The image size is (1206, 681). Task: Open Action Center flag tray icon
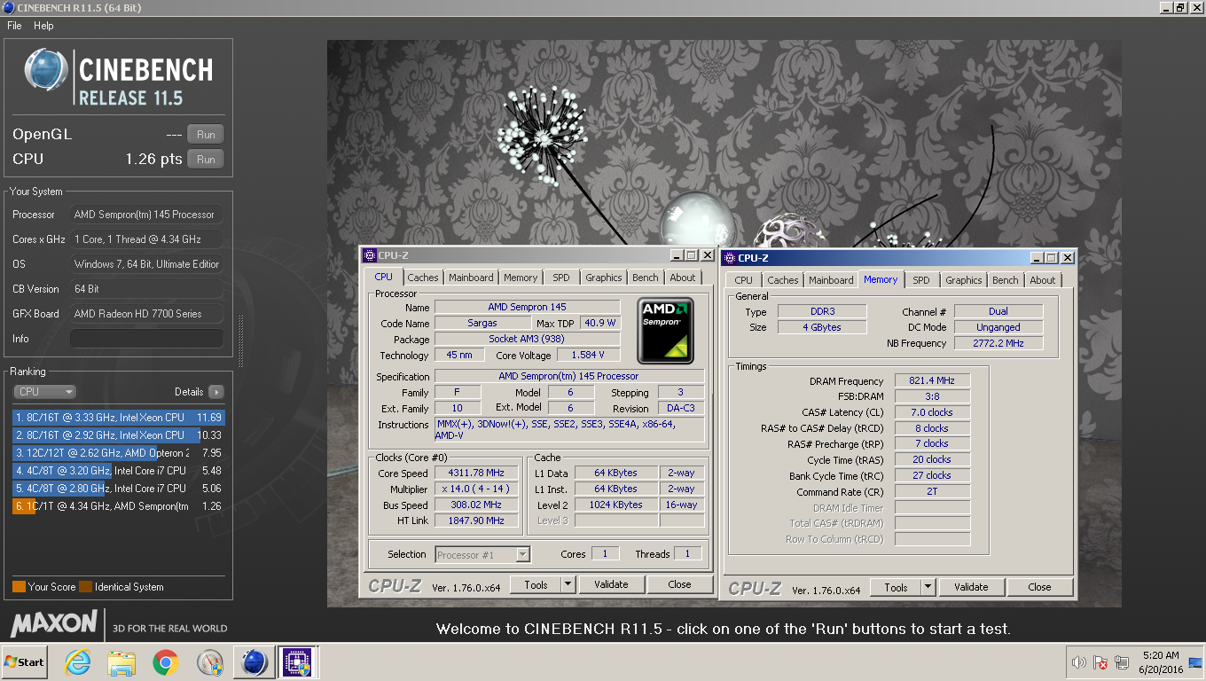[x=1100, y=662]
